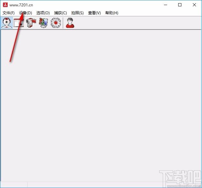
Task: Click the red record gear icon
Action: pos(56,23)
